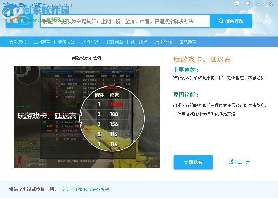
Task: Open the 清除流氓 category
Action: 18,42
